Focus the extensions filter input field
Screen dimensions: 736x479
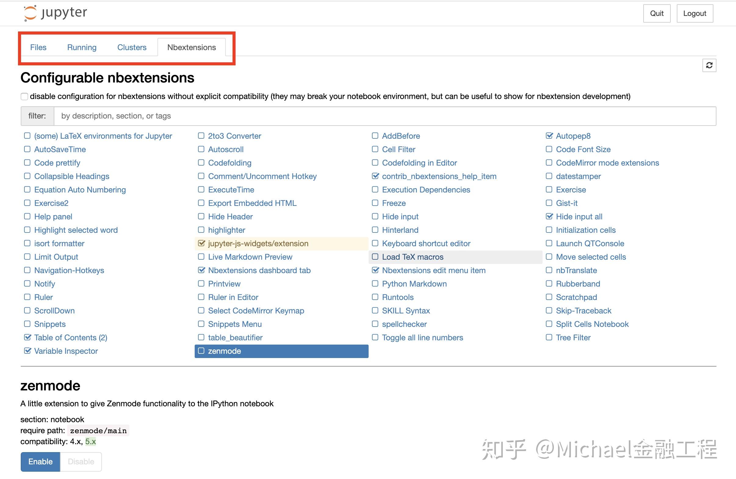385,116
